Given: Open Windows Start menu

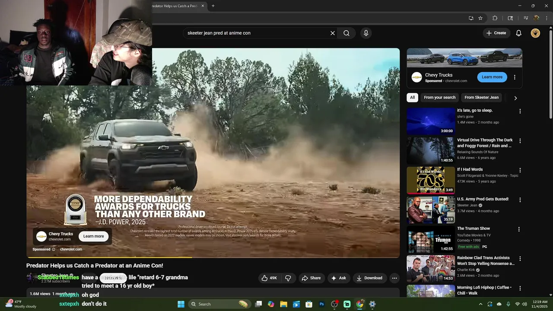Looking at the screenshot, I should tap(181, 304).
